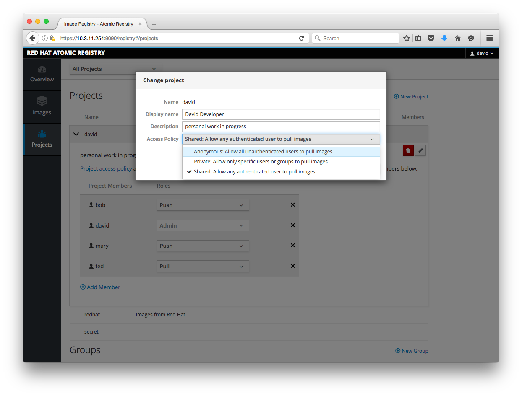Edit the project via the pencil icon
Image resolution: width=522 pixels, height=396 pixels.
click(x=420, y=150)
